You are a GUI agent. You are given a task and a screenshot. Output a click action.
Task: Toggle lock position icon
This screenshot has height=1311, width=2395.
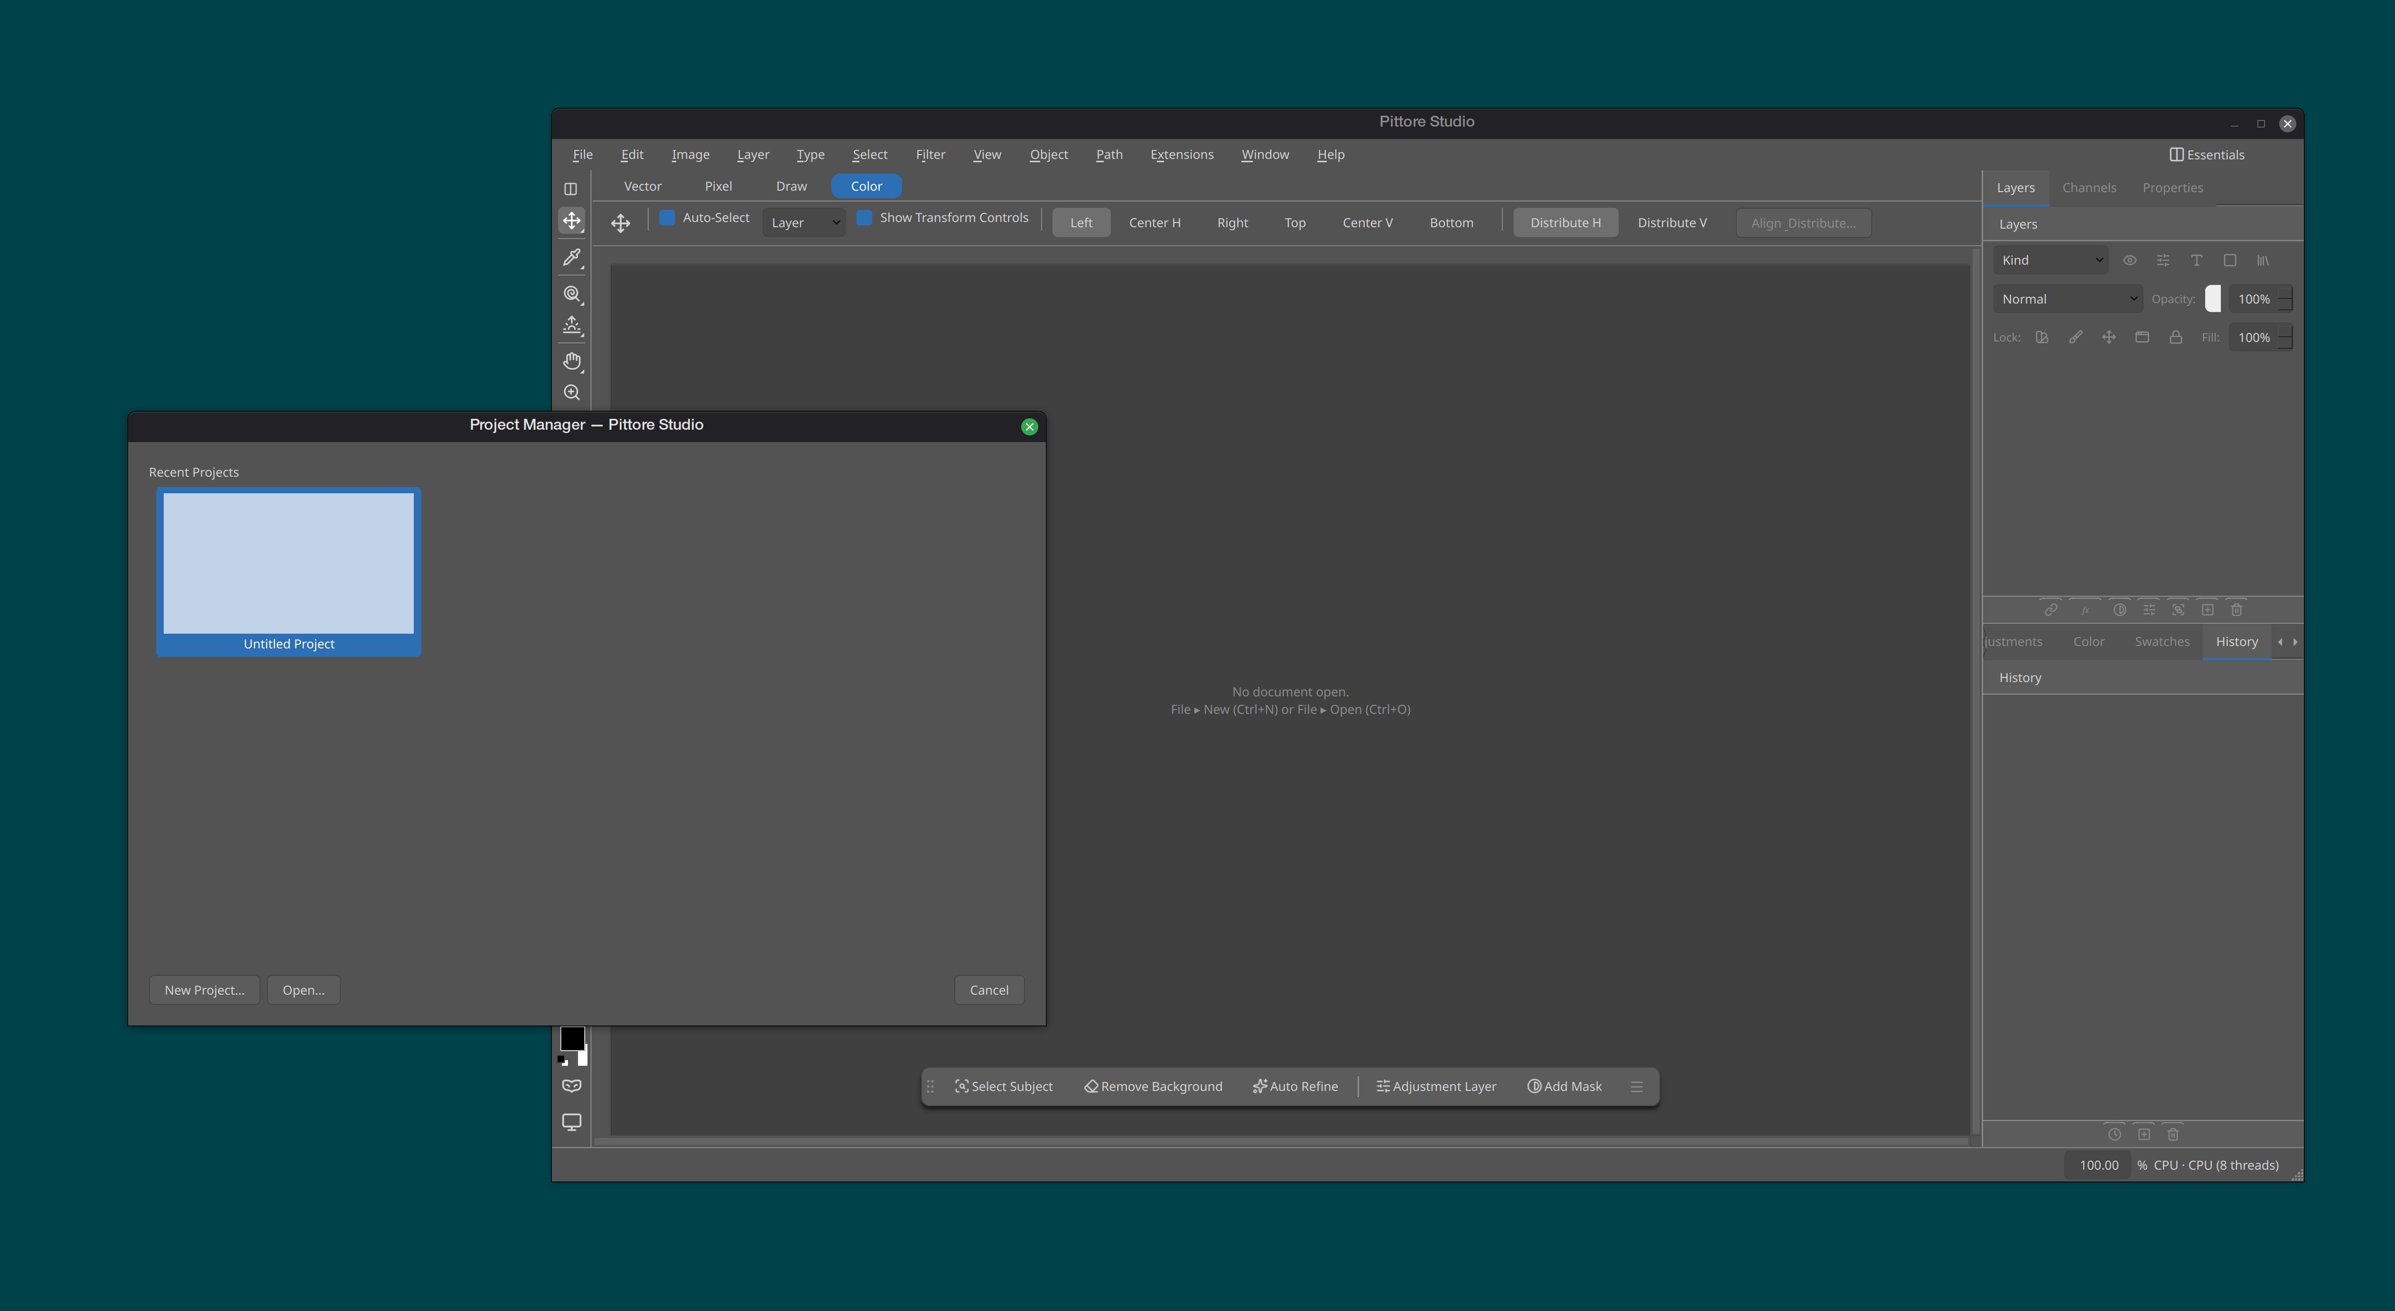(2109, 337)
